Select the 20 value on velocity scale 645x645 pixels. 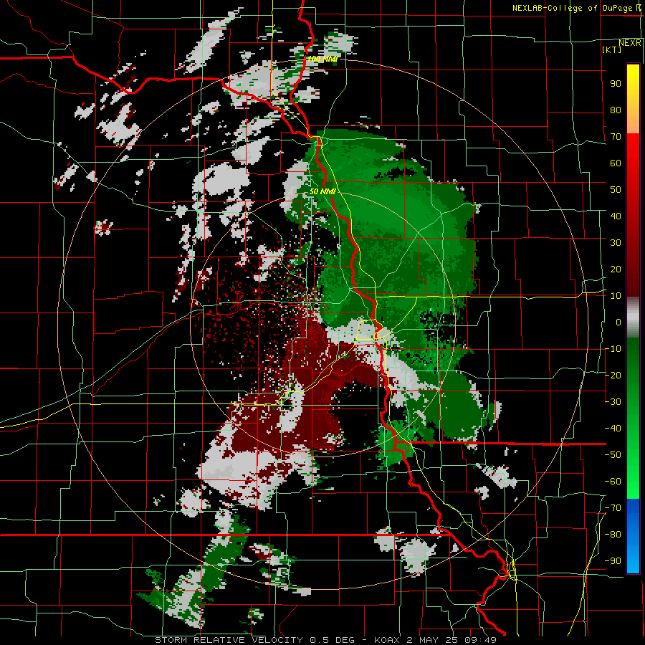(616, 269)
